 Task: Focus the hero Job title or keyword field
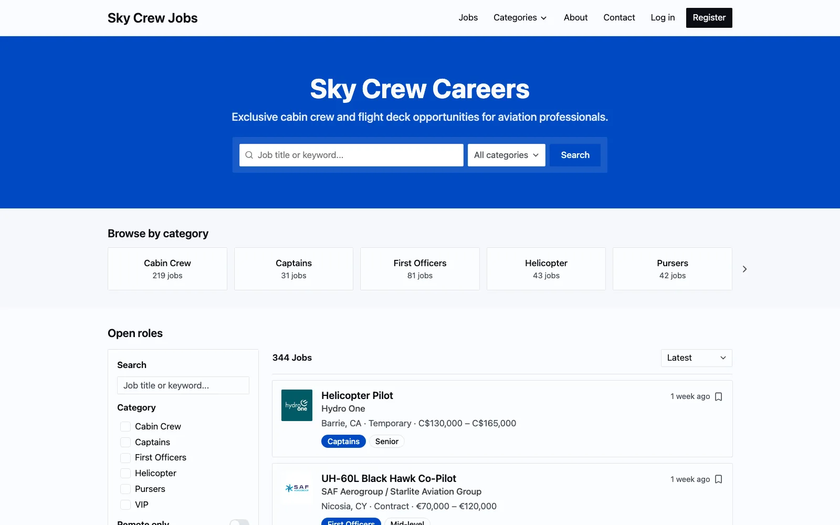[x=351, y=155]
